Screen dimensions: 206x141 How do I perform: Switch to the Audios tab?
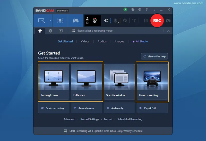coord(102,42)
